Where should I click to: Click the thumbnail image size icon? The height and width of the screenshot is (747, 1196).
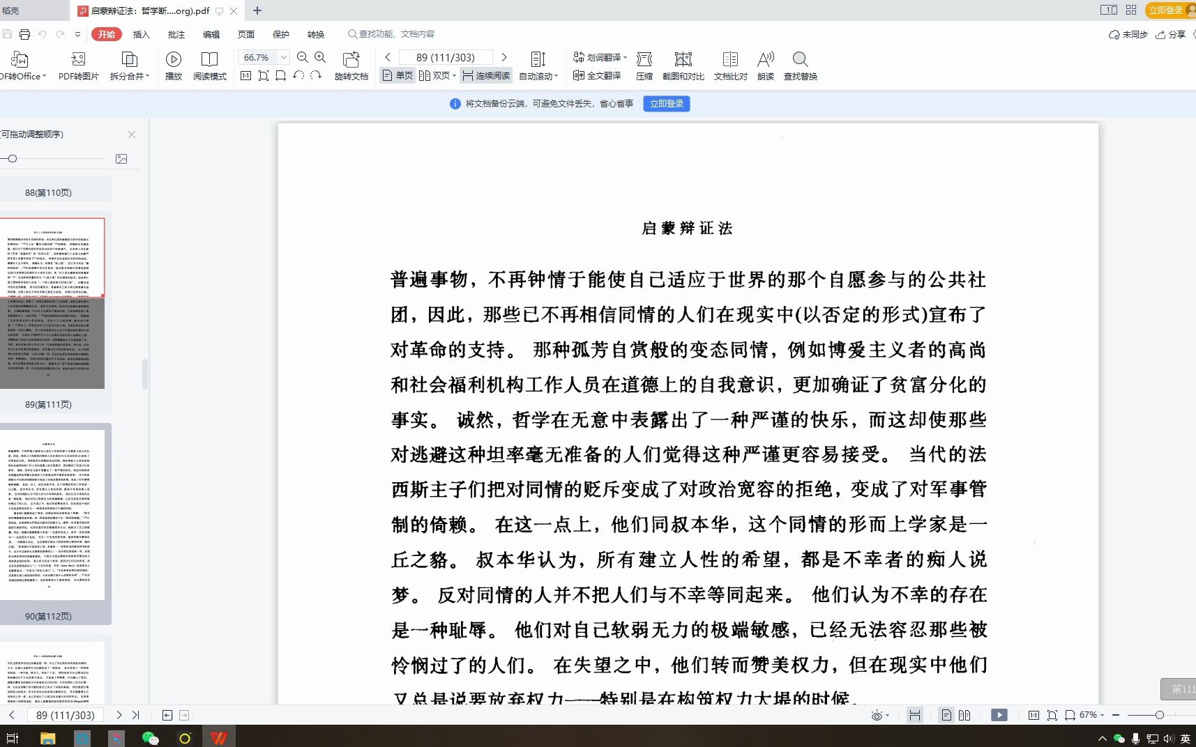(x=121, y=159)
